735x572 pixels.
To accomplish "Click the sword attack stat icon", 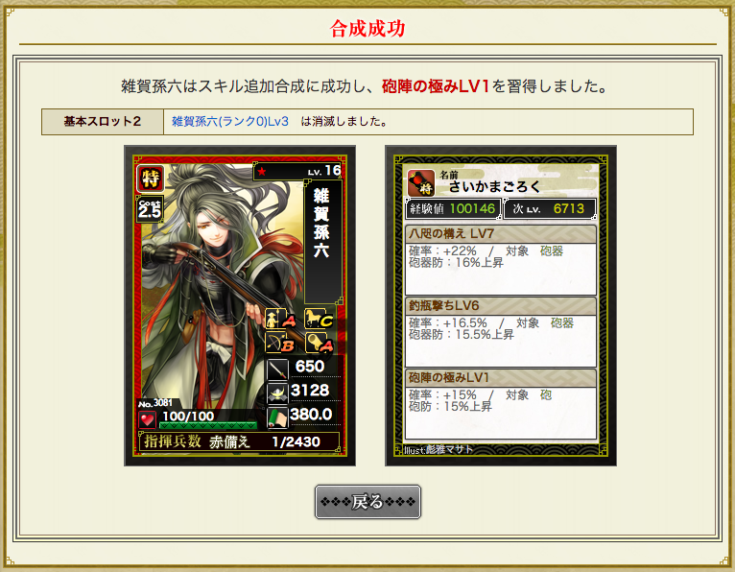I will point(277,369).
